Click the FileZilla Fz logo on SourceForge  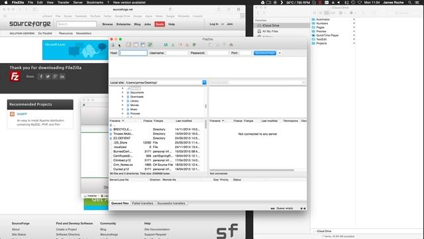pos(15,77)
